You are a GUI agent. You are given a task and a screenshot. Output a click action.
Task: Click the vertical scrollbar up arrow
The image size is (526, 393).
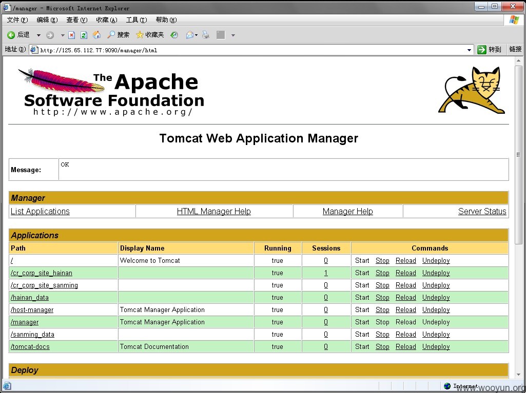pyautogui.click(x=519, y=61)
